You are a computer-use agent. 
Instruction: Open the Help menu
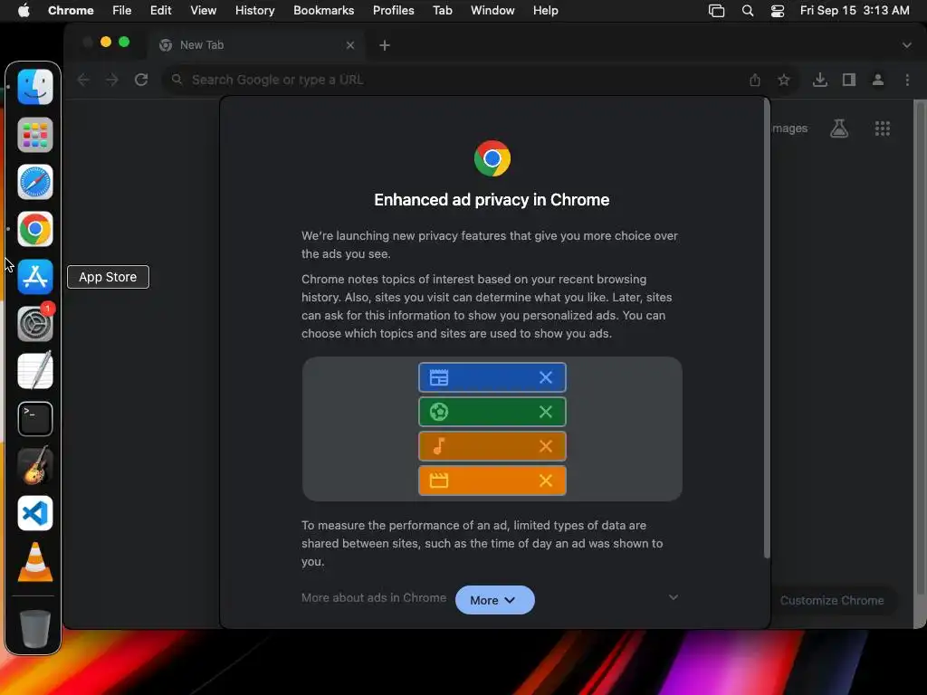(545, 11)
